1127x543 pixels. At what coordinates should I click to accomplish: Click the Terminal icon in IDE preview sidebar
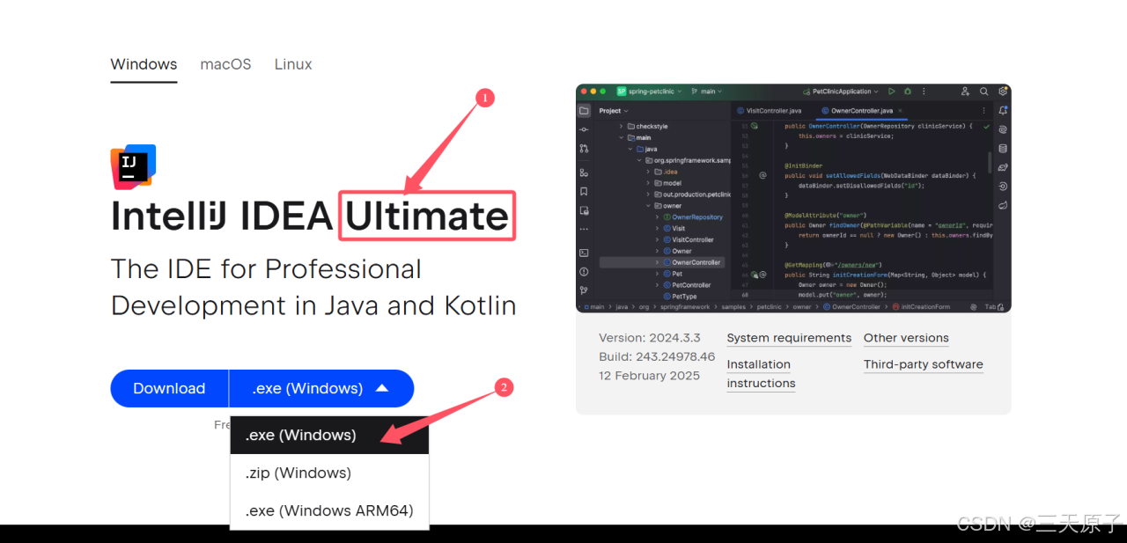tap(584, 253)
